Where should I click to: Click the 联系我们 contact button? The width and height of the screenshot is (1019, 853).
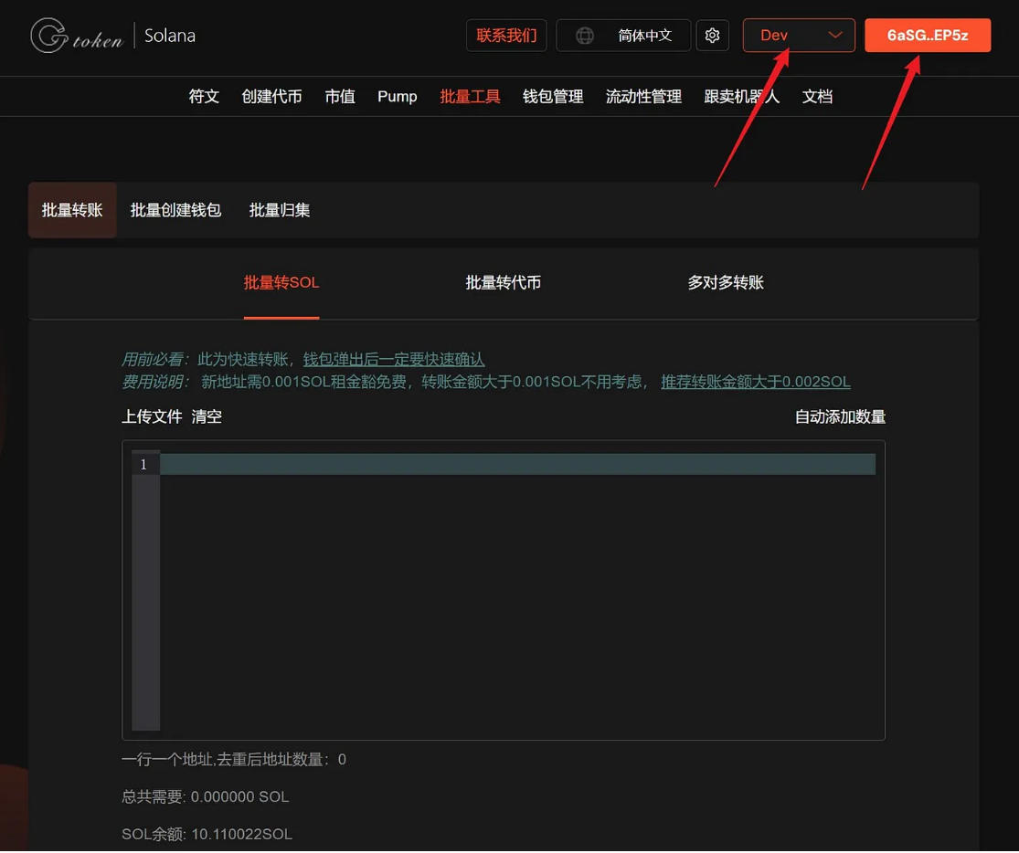pyautogui.click(x=506, y=35)
